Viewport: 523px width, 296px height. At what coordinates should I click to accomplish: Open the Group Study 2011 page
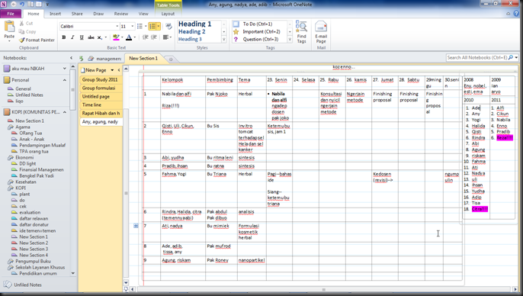pyautogui.click(x=101, y=80)
